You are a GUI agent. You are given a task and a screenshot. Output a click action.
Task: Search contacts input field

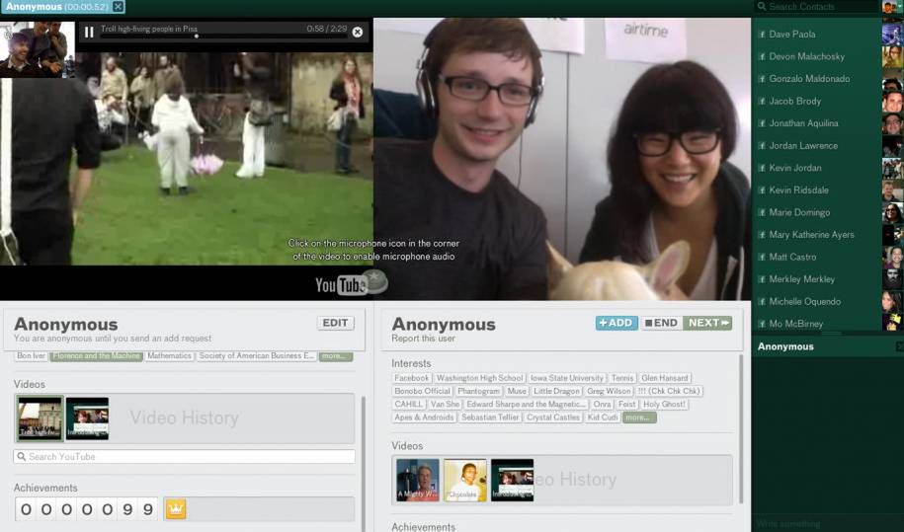coord(817,6)
